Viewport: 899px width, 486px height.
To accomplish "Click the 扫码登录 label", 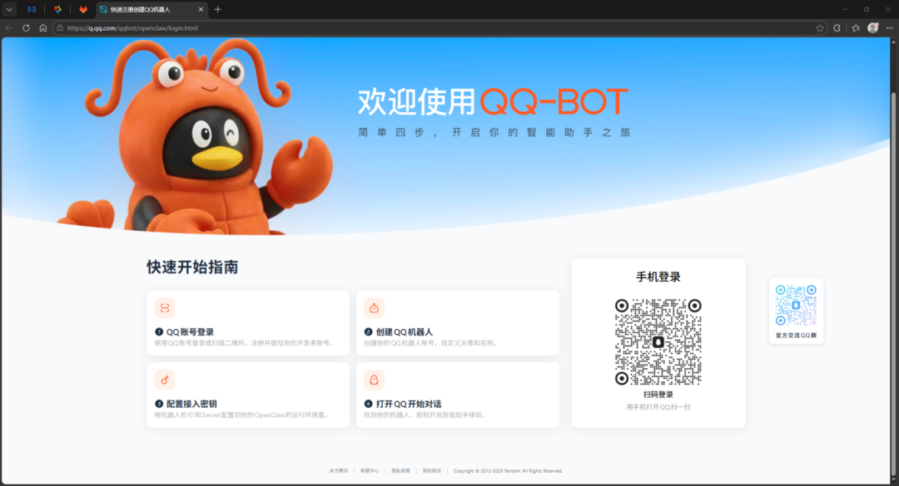I will click(658, 395).
